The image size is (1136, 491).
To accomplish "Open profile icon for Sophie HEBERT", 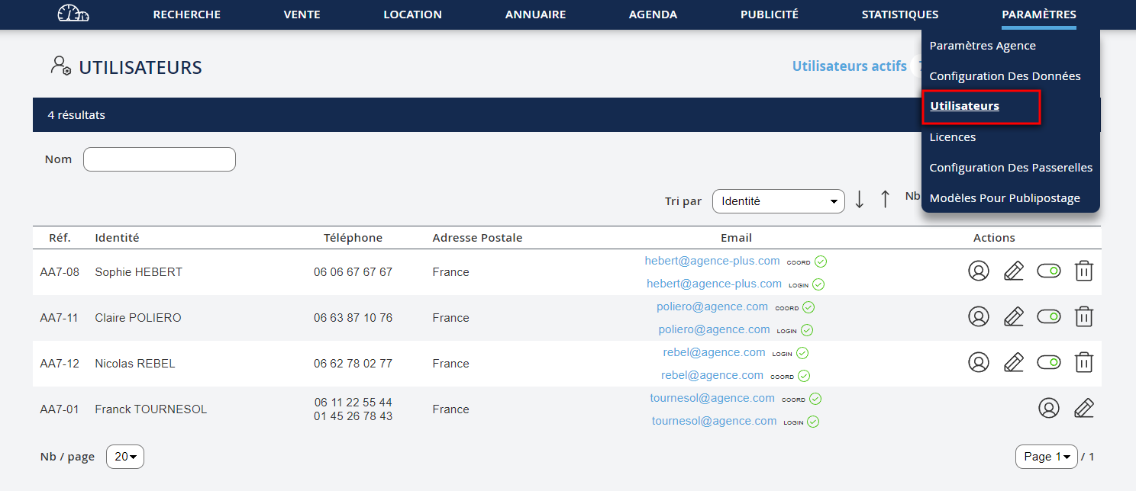I will [x=978, y=271].
